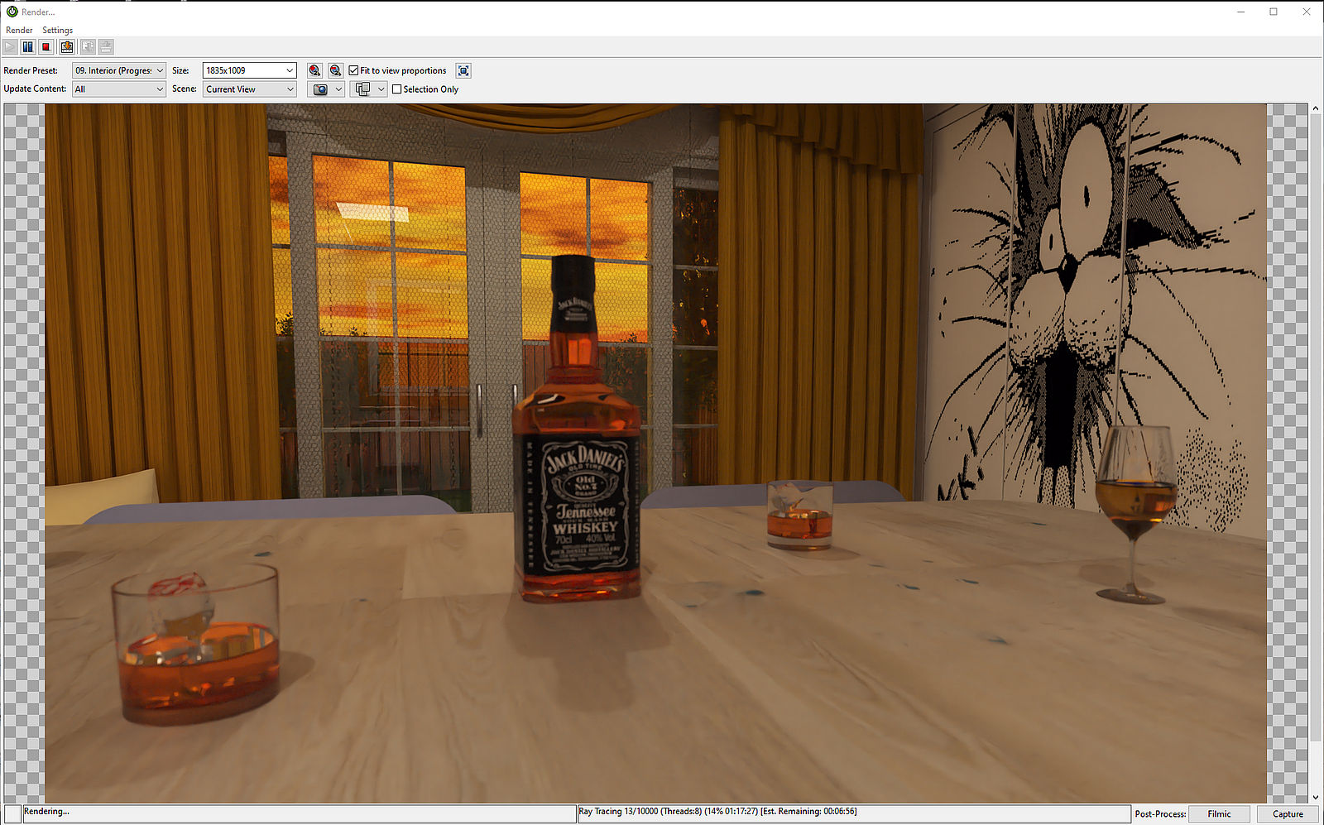The width and height of the screenshot is (1324, 825).
Task: Click the greyed print icon in toolbar
Action: point(106,47)
